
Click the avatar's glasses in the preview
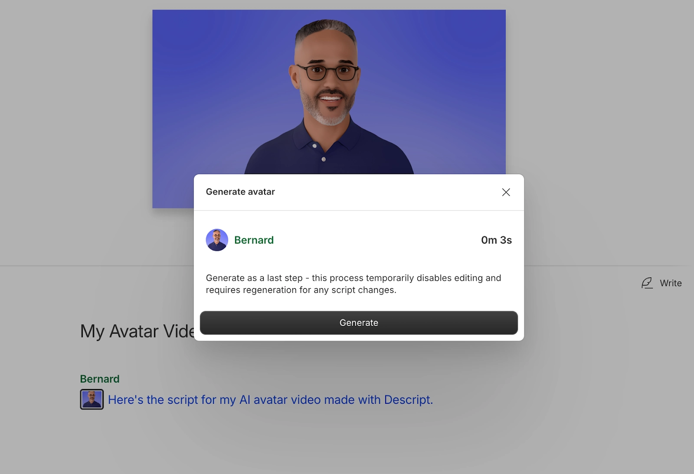click(x=327, y=72)
